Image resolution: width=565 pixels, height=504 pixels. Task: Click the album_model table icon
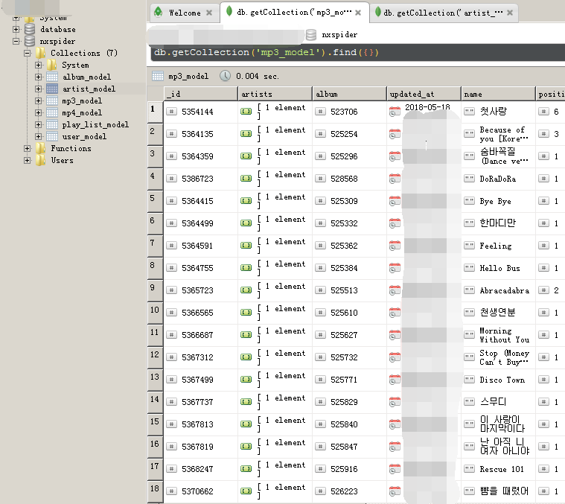[x=52, y=77]
